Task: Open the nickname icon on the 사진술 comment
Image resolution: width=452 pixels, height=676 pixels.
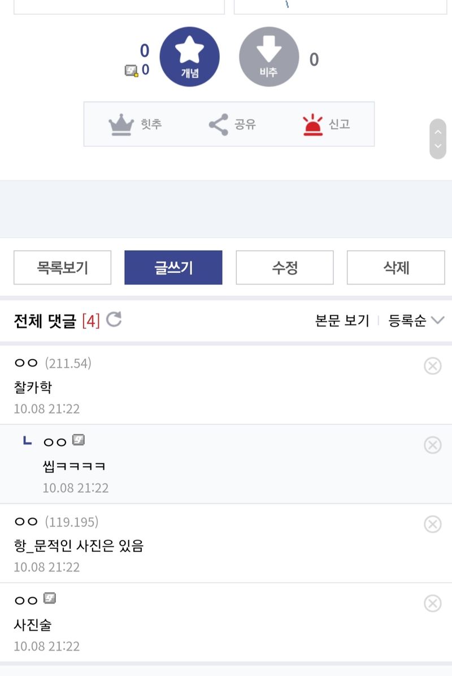Action: [x=50, y=598]
